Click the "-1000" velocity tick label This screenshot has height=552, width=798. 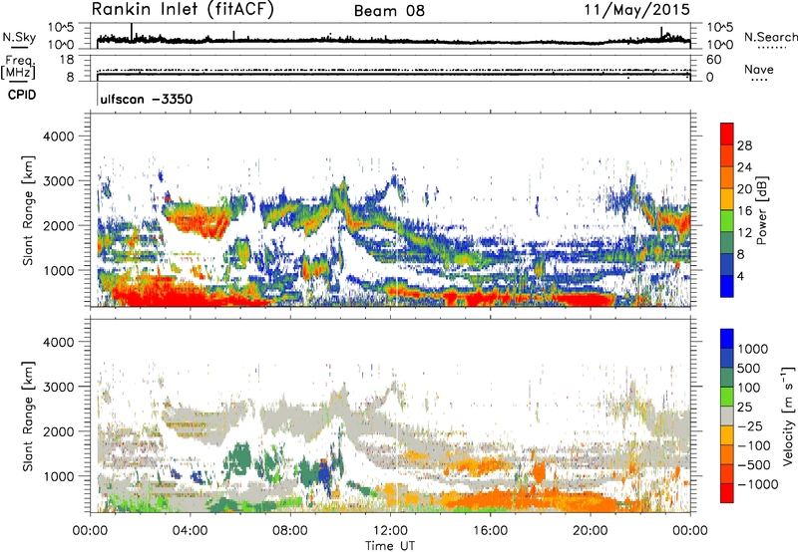pyautogui.click(x=758, y=484)
